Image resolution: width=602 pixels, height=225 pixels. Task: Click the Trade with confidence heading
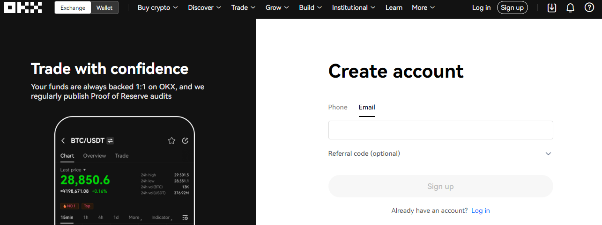pyautogui.click(x=110, y=69)
